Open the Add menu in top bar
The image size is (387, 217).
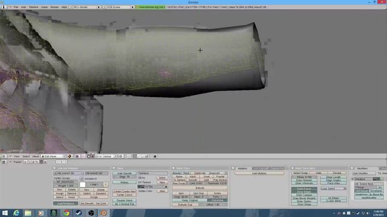[24, 7]
